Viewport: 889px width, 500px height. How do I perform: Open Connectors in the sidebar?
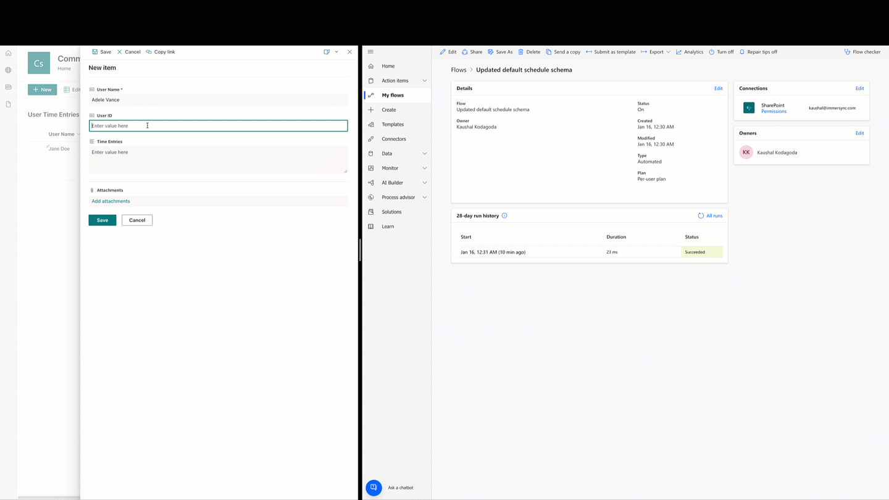coord(393,139)
